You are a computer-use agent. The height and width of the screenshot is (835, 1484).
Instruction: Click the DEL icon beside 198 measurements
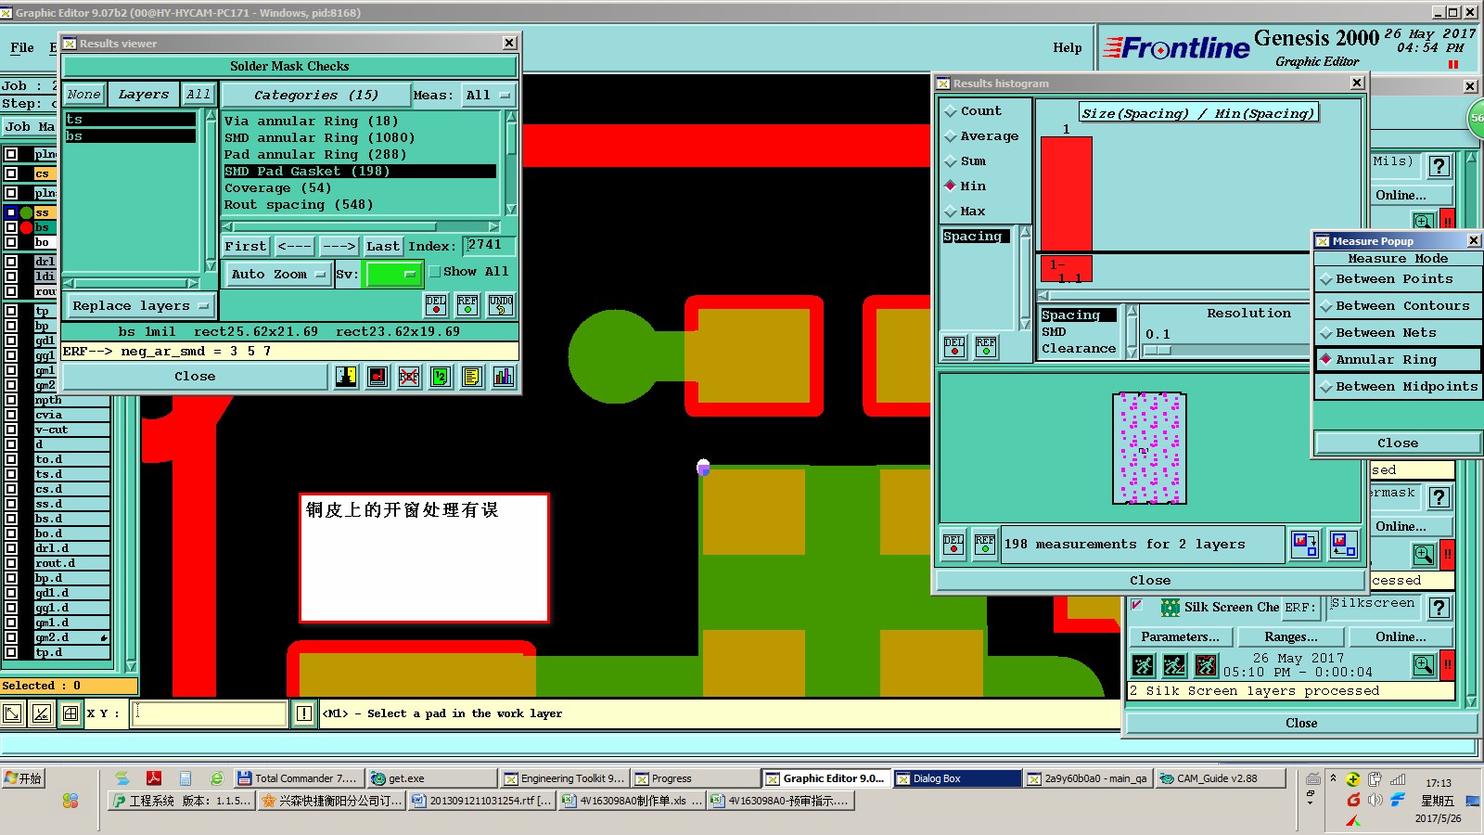click(953, 544)
